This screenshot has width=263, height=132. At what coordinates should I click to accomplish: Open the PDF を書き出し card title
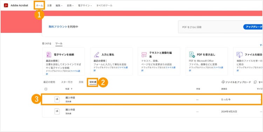point(206,55)
